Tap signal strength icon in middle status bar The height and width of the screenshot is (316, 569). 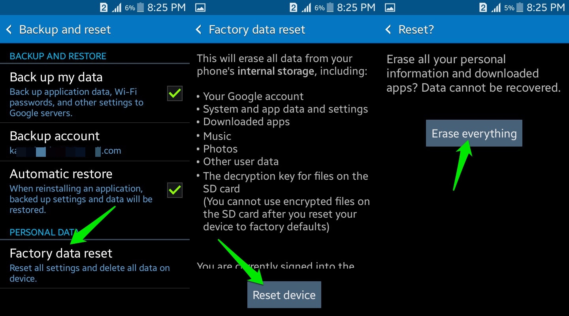click(306, 8)
